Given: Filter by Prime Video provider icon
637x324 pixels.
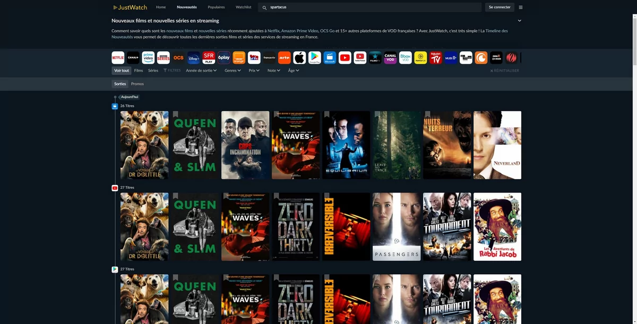Looking at the screenshot, I should coord(148,58).
